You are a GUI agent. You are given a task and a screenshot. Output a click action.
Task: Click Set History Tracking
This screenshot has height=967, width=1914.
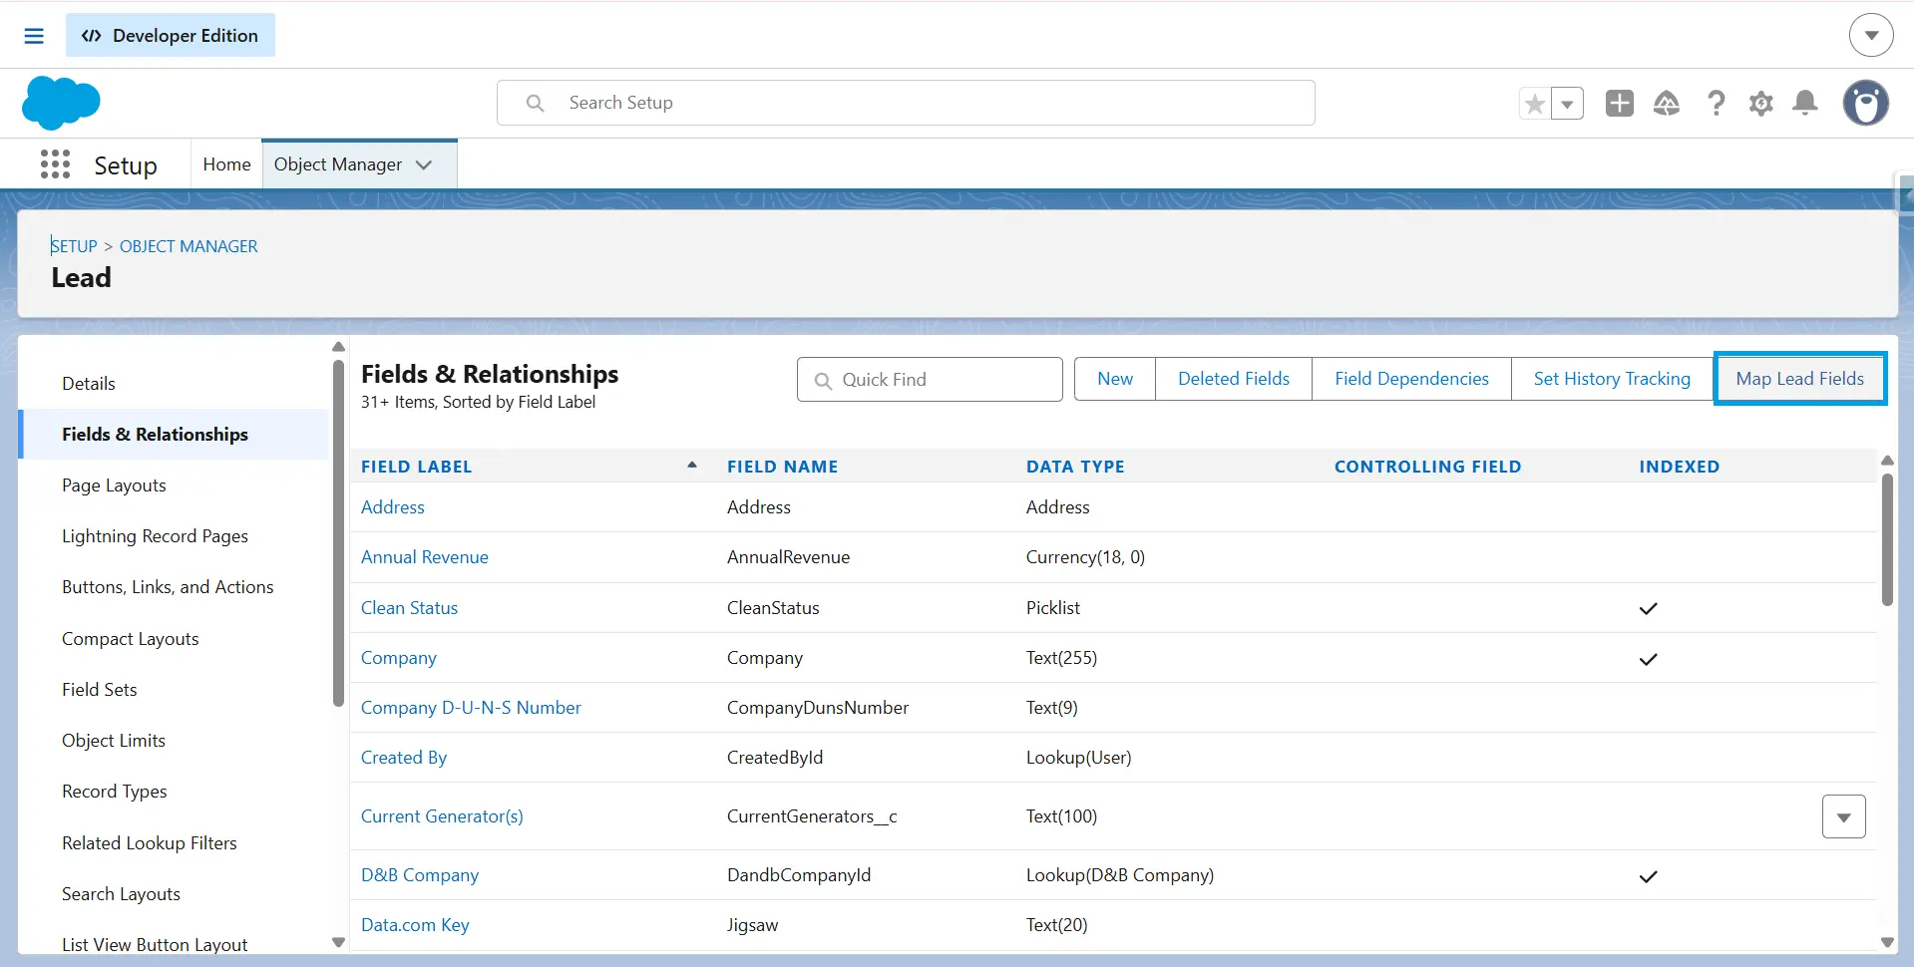pyautogui.click(x=1612, y=379)
